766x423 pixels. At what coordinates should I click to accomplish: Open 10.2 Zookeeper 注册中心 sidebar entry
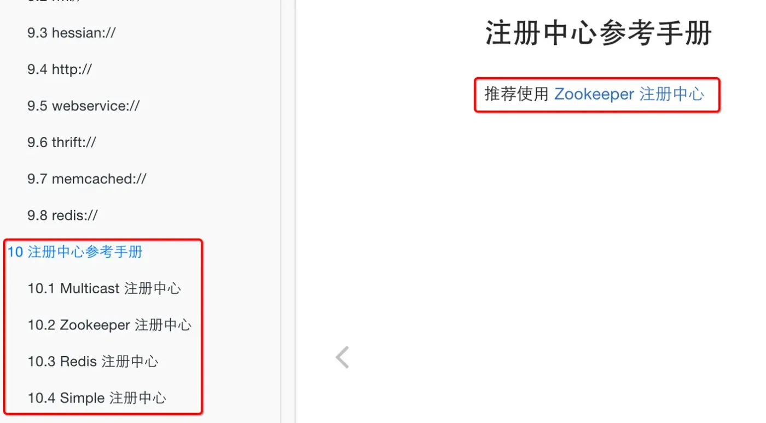[109, 325]
